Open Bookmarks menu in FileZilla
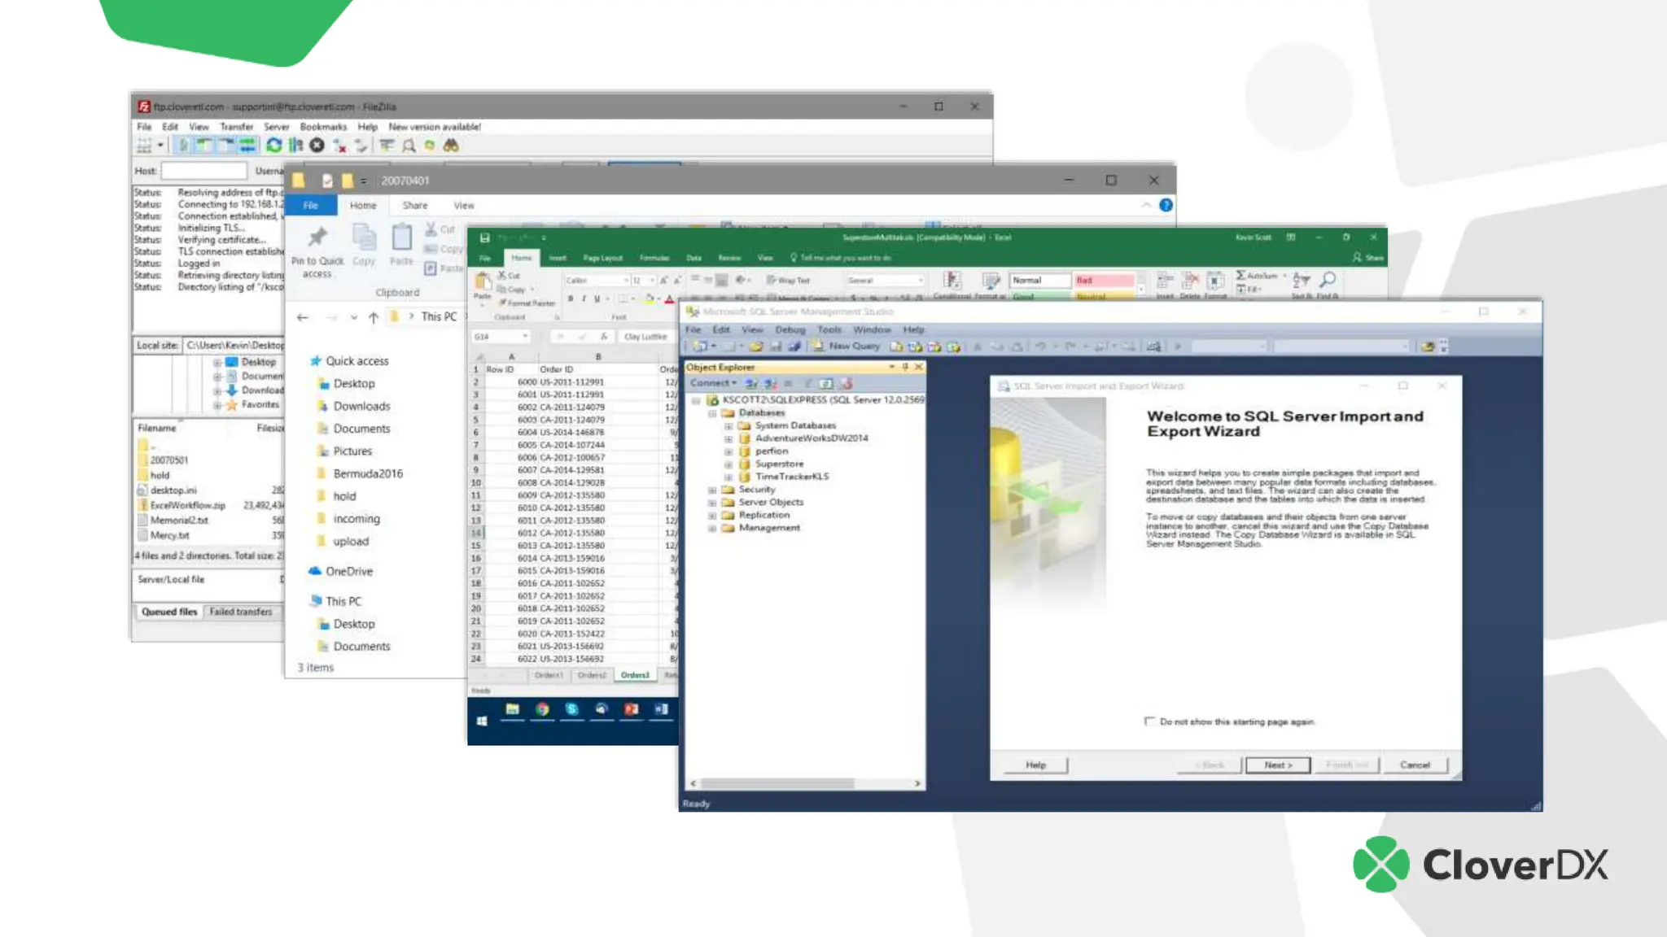The height and width of the screenshot is (937, 1667). click(323, 127)
